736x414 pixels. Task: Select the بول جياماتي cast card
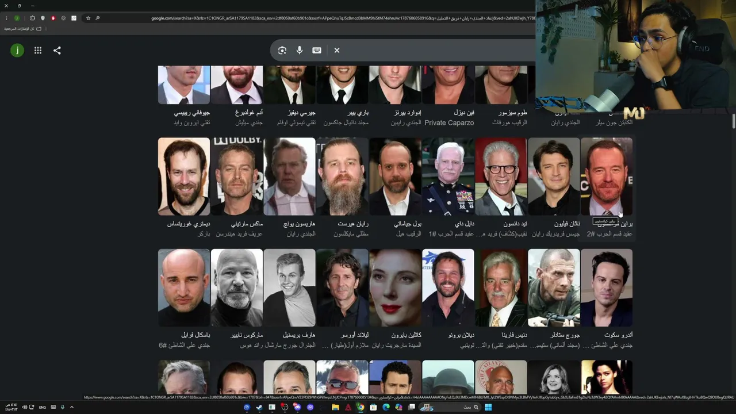coord(395,188)
